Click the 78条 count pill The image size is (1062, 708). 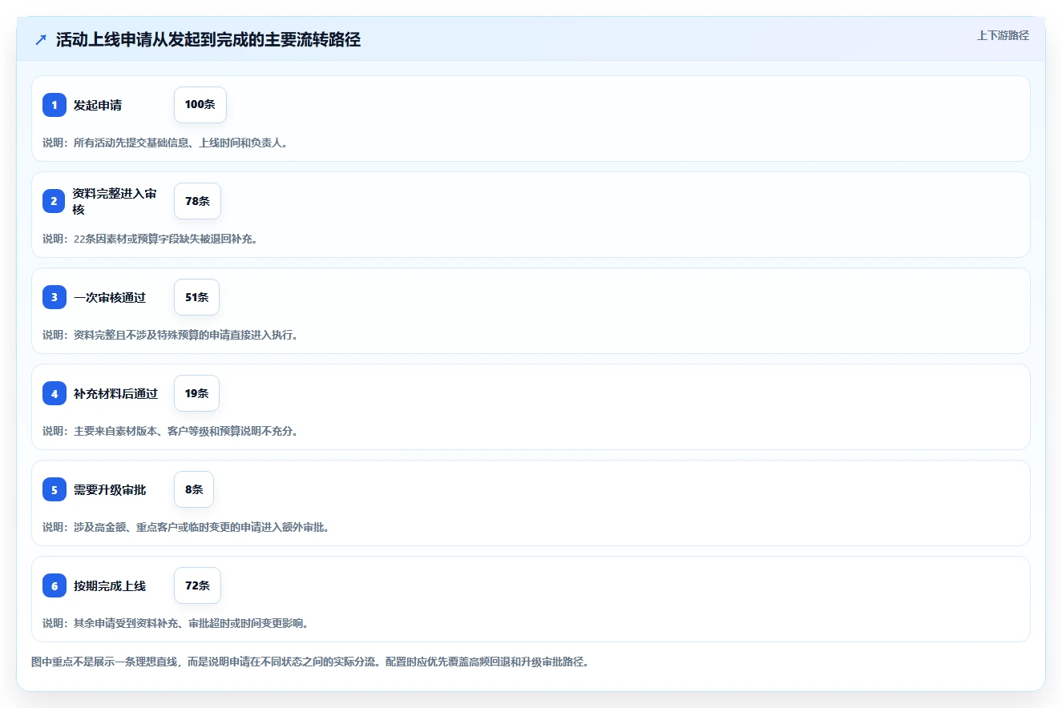click(197, 201)
